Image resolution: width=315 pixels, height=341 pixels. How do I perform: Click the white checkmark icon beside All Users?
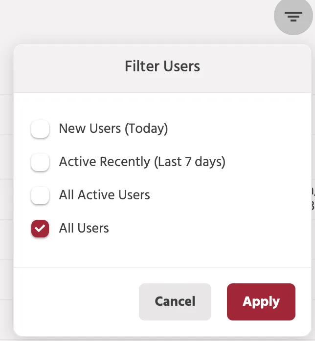(x=40, y=229)
